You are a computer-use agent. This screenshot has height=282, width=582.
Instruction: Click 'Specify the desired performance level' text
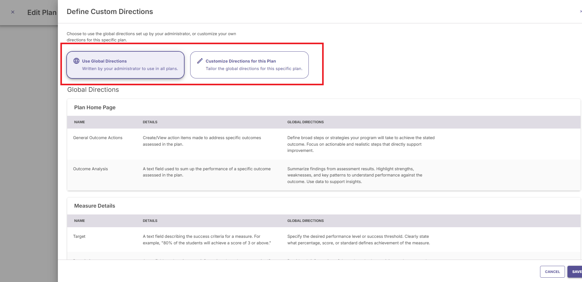click(x=359, y=240)
